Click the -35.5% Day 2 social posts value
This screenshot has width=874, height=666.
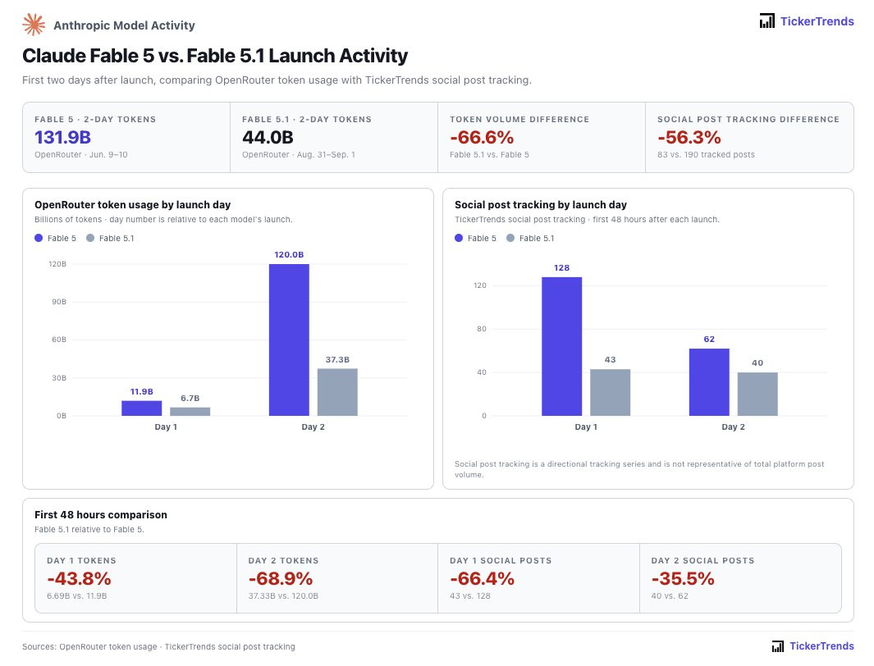click(683, 578)
